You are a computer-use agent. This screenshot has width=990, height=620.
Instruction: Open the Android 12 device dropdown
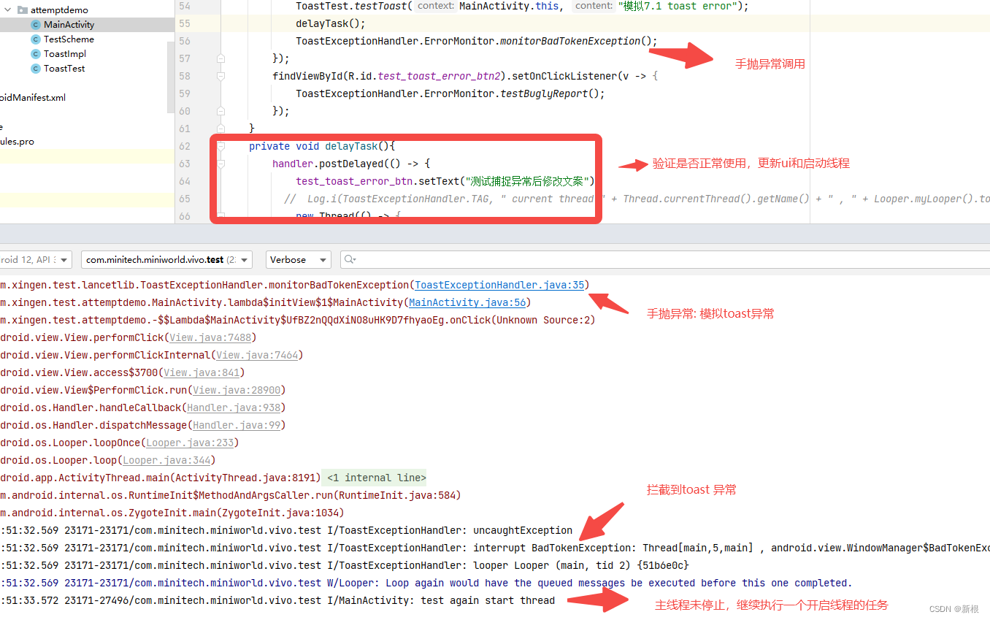coord(36,259)
